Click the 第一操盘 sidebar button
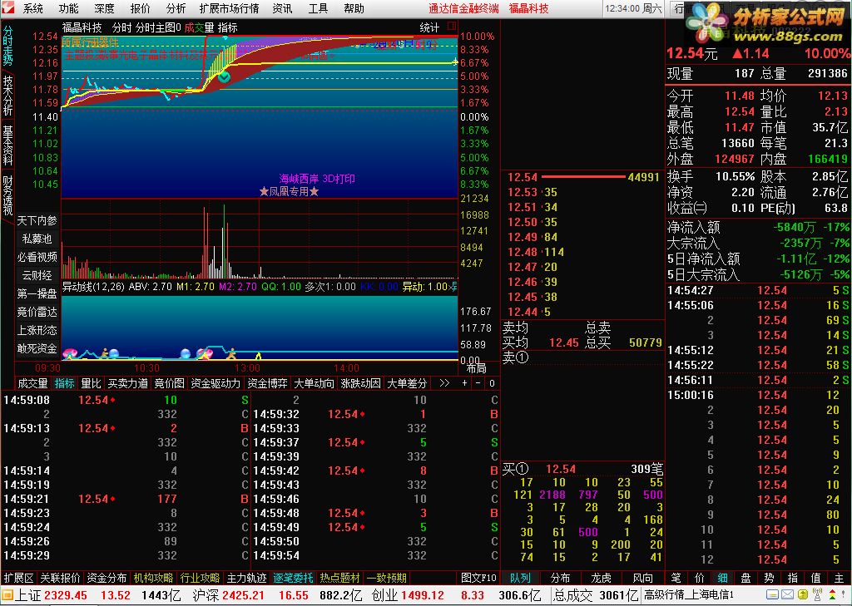 click(37, 293)
